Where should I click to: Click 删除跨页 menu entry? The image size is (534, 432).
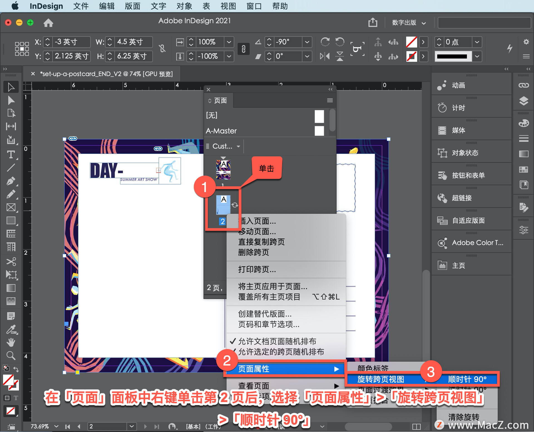click(254, 252)
